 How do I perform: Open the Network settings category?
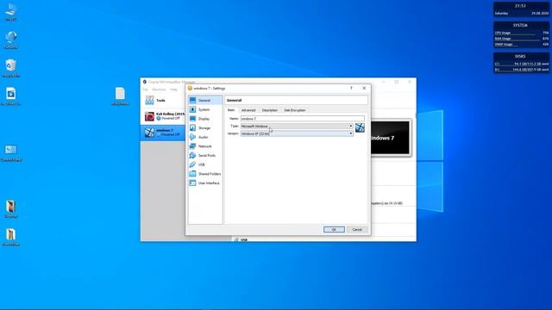(x=205, y=146)
